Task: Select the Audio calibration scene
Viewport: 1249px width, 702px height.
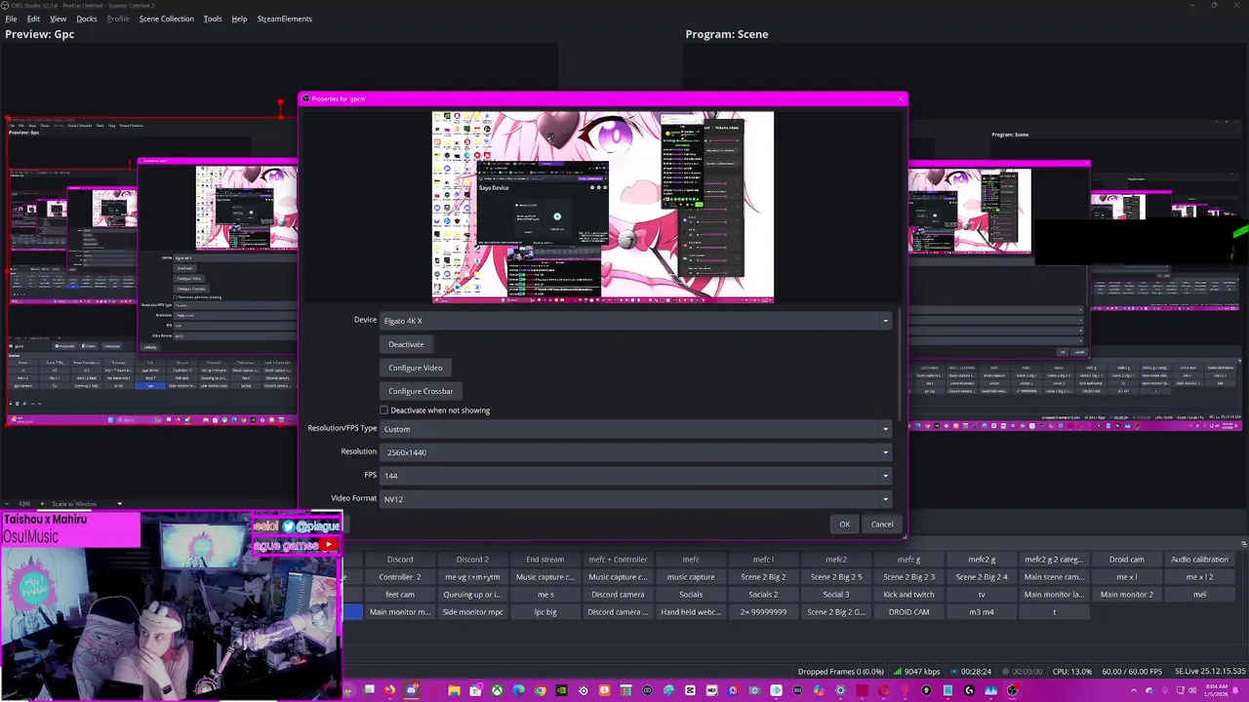Action: [1200, 560]
